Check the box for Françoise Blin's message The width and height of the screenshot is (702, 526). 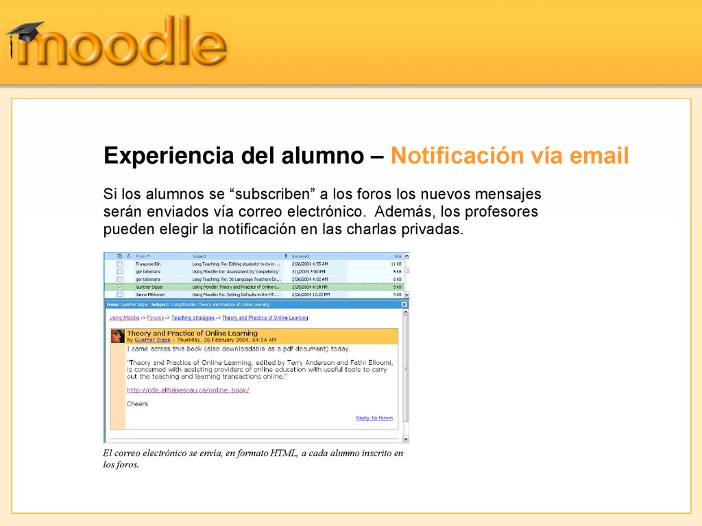coord(119,264)
